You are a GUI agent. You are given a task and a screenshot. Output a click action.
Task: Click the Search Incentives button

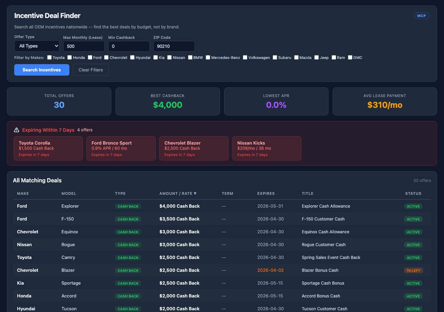42,70
